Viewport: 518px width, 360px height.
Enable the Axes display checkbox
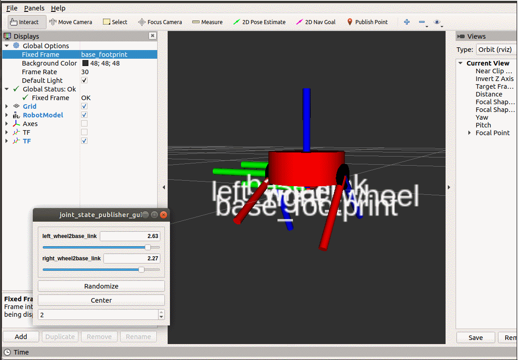[84, 123]
